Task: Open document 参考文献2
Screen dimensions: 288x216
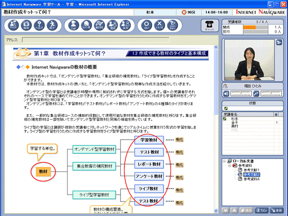Action: (x=251, y=174)
